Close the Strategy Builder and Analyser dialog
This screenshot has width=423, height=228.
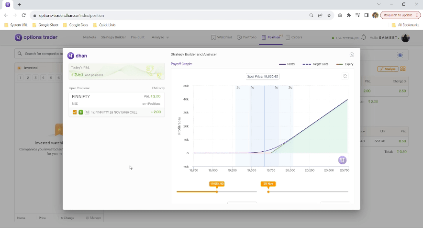(x=352, y=55)
